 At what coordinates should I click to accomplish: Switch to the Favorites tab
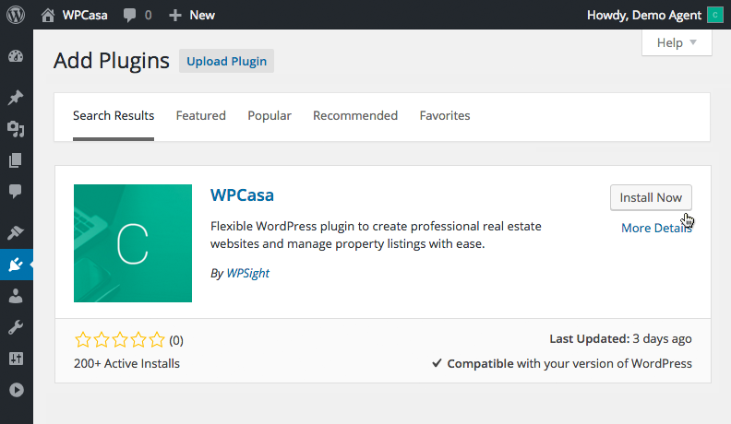(x=445, y=116)
